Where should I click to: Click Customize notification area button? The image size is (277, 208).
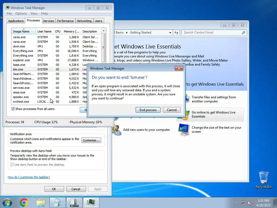(x=91, y=140)
